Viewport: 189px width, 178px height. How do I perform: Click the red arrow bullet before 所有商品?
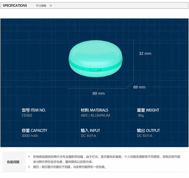coord(29,157)
